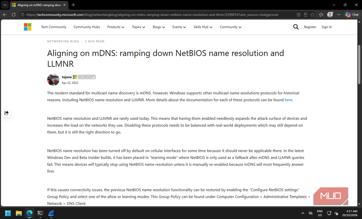Click the browser back arrow
The width and height of the screenshot is (362, 219).
point(5,14)
